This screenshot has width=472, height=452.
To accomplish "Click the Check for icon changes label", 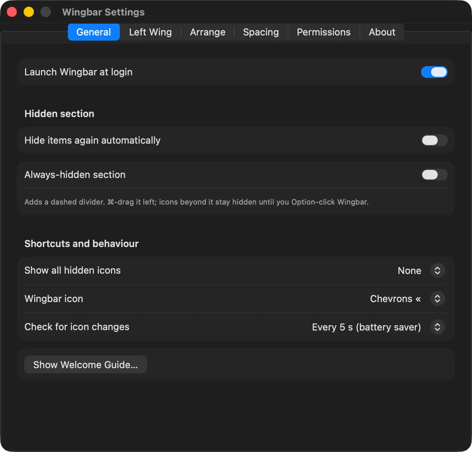I will tap(77, 327).
